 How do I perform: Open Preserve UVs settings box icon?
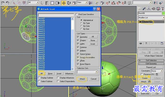click(157, 74)
